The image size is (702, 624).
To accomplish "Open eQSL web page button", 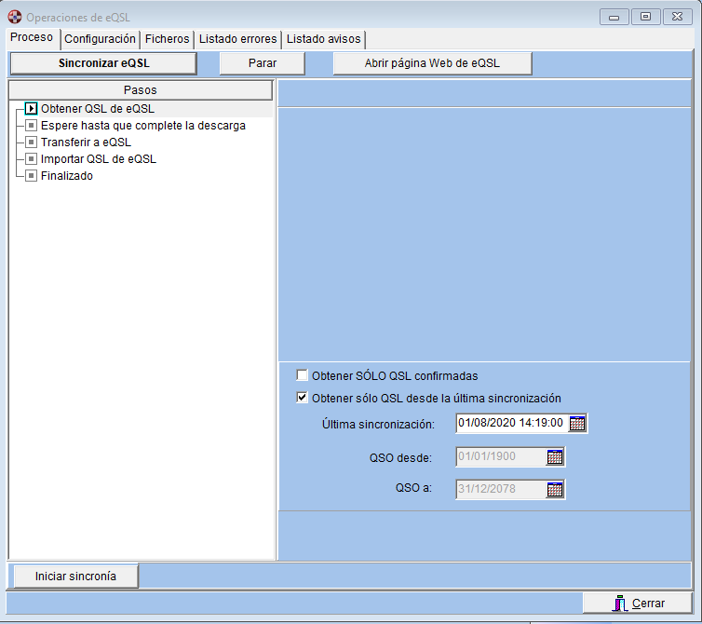I will click(x=432, y=63).
